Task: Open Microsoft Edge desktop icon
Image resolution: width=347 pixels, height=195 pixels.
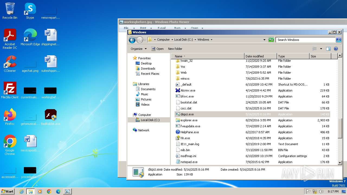Action: click(x=30, y=37)
